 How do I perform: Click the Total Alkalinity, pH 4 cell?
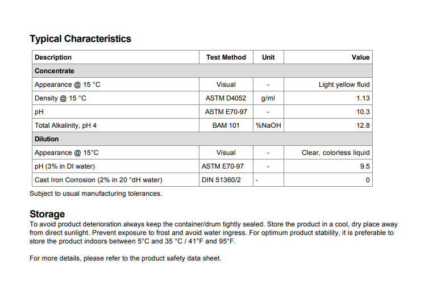(x=65, y=125)
